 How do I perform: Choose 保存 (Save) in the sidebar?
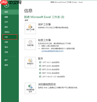10,27
